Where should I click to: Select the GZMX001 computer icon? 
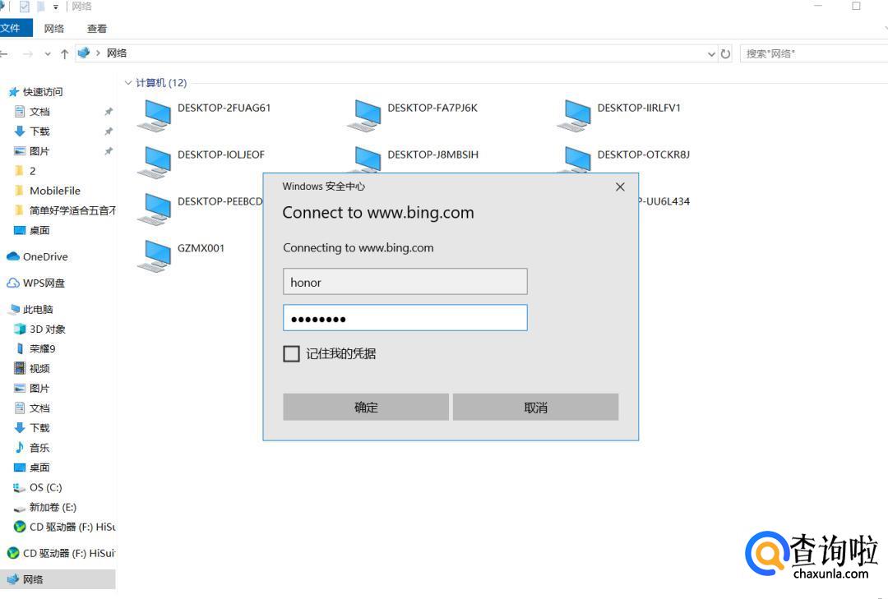(x=155, y=256)
